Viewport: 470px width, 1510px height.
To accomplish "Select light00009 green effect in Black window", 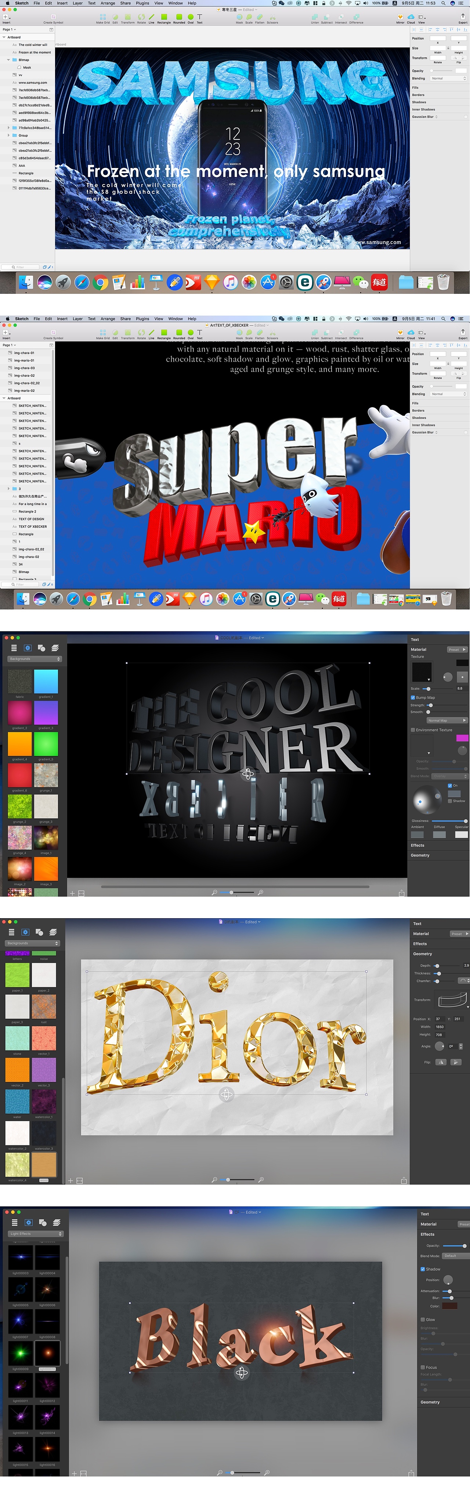I will [x=21, y=1353].
